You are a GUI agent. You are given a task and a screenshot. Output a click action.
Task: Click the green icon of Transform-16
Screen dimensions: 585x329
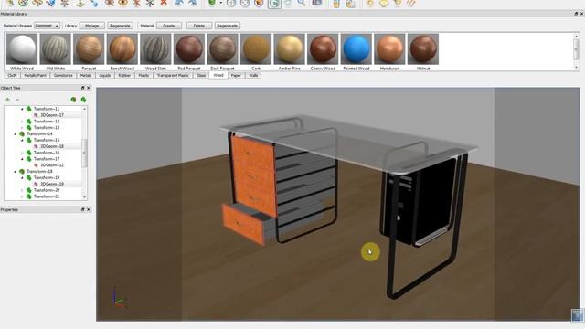tap(28, 153)
